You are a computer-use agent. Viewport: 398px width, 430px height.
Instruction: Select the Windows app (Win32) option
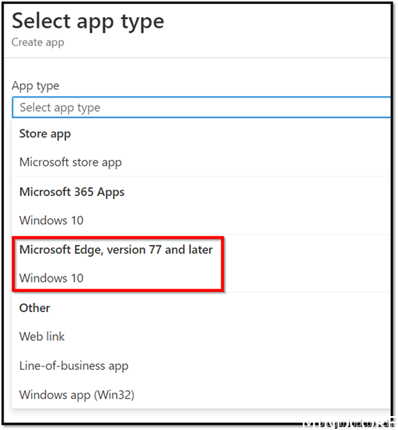coord(77,395)
